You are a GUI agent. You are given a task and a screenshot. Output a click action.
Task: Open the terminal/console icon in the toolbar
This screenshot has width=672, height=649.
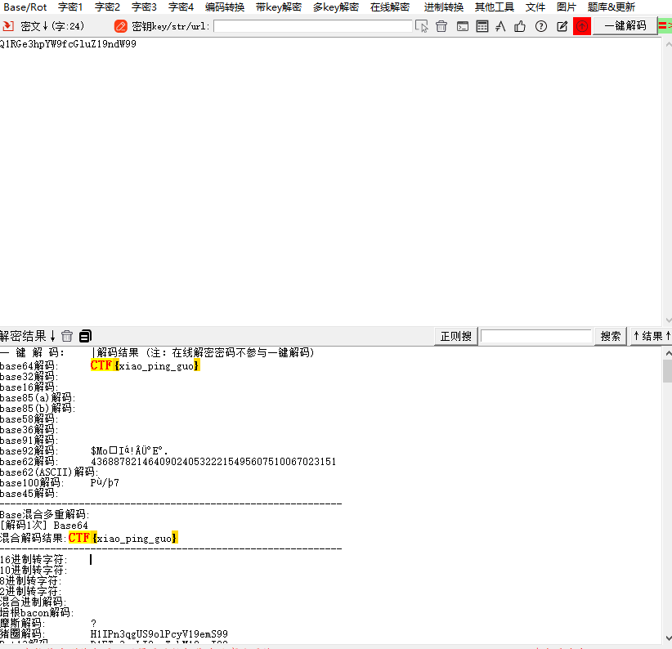point(463,26)
